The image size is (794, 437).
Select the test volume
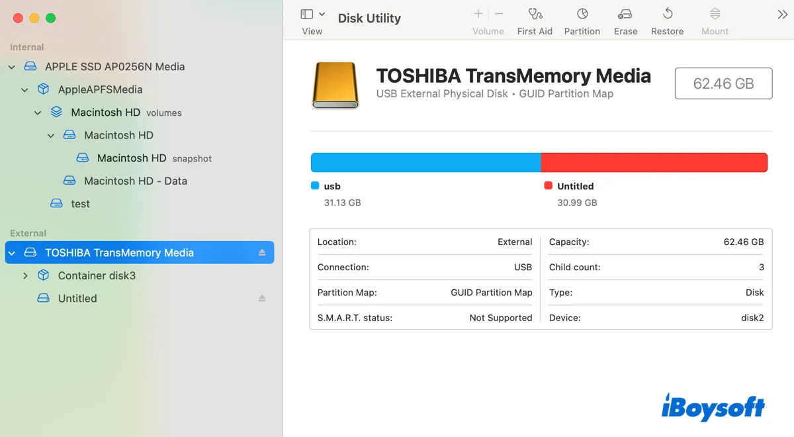coord(80,204)
